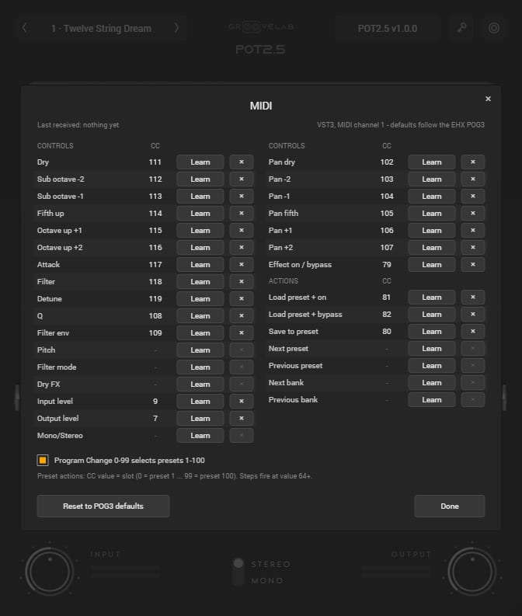Learn MIDI CC for Save to preset
Screen dimensions: 522x616
[x=432, y=332]
